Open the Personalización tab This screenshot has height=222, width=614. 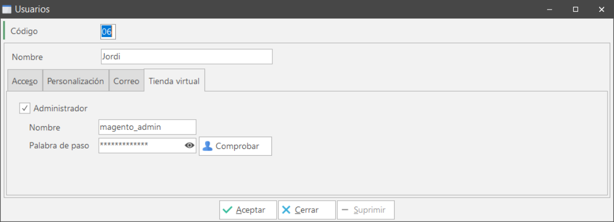[75, 81]
